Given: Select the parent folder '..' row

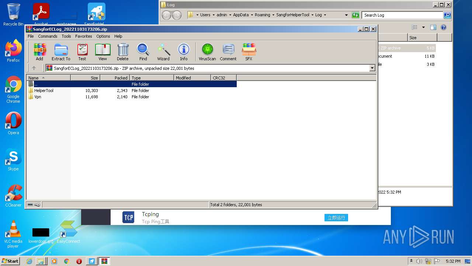Looking at the screenshot, I should [132, 84].
